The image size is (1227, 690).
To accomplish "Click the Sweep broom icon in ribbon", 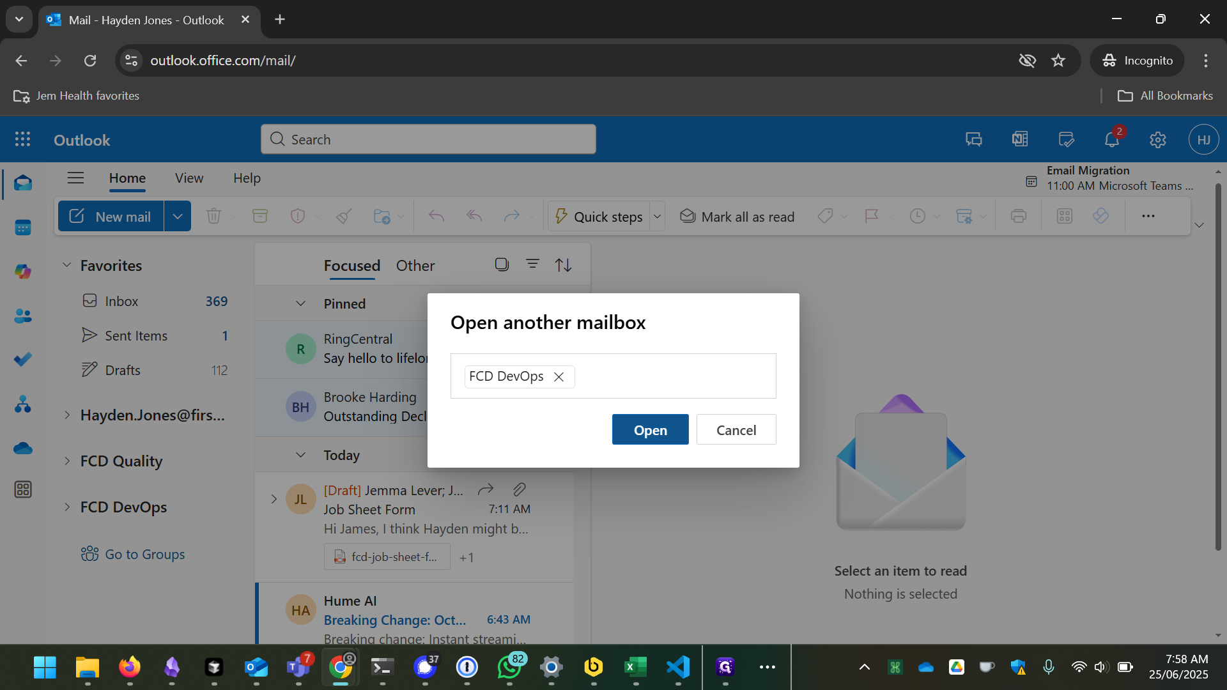I will pos(344,216).
